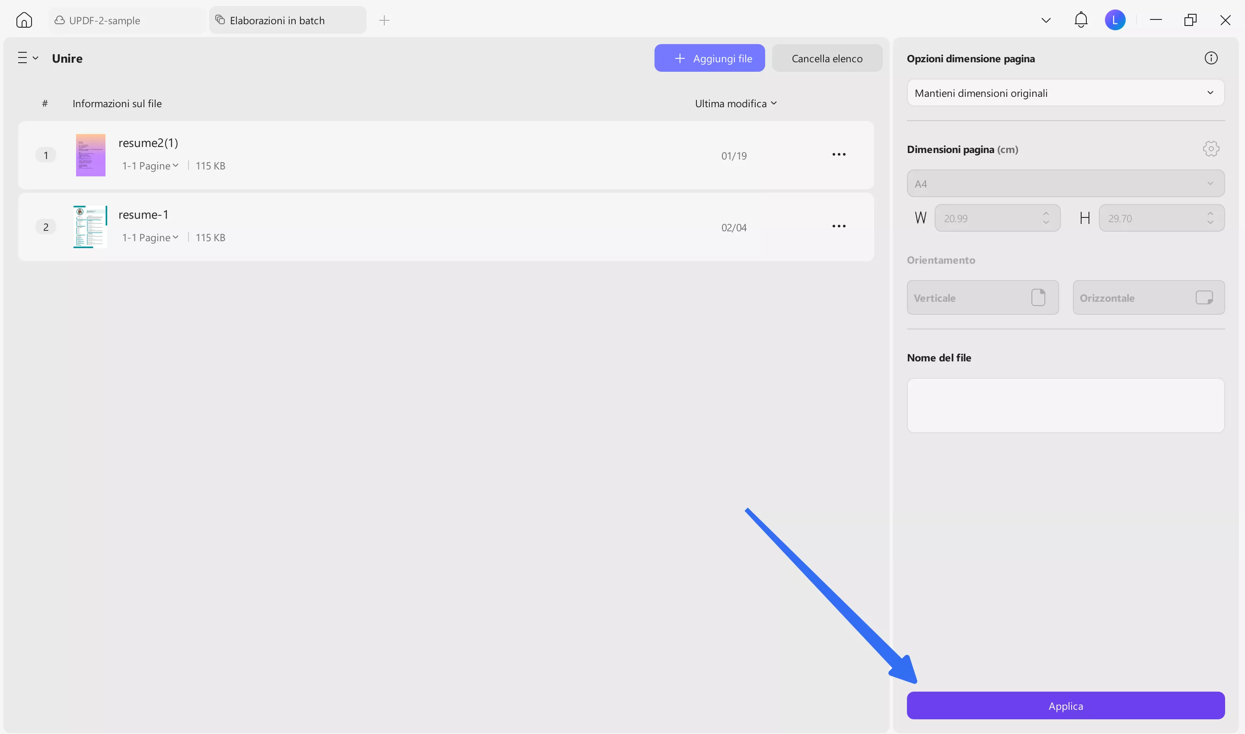Open the info icon next to page size options
1245x734 pixels.
click(x=1211, y=58)
